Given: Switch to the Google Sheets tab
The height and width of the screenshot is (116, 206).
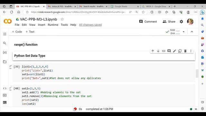Looking at the screenshot, I should point(125,6).
